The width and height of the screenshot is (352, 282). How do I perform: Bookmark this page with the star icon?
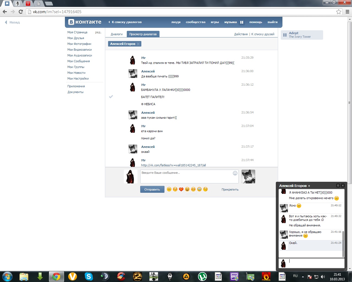pos(339,12)
